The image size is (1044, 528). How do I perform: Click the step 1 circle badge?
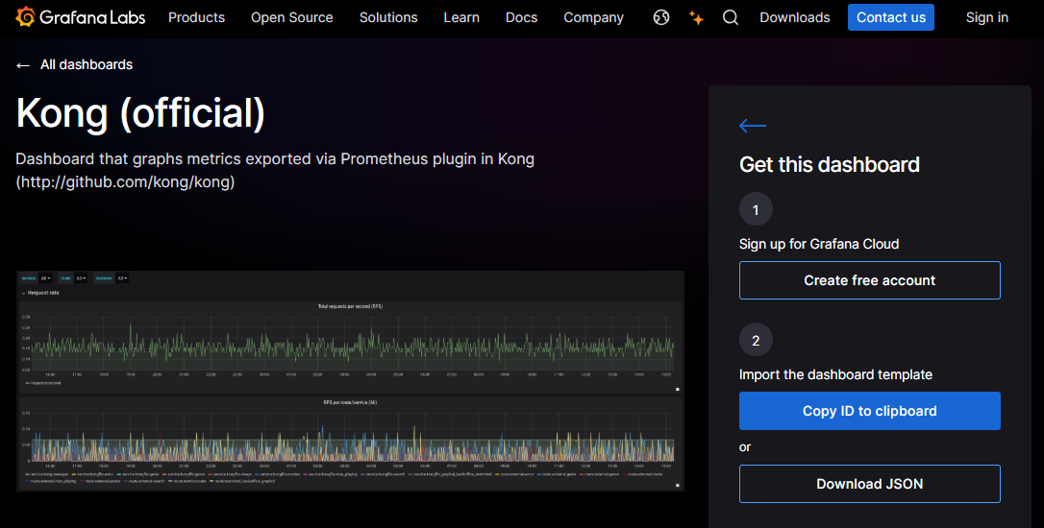point(756,209)
